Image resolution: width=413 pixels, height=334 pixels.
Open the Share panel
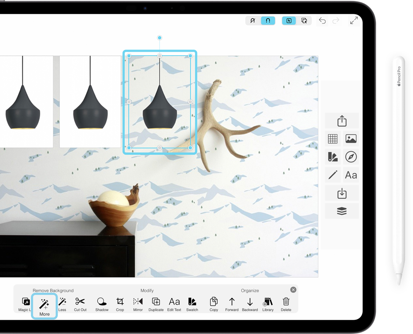342,120
